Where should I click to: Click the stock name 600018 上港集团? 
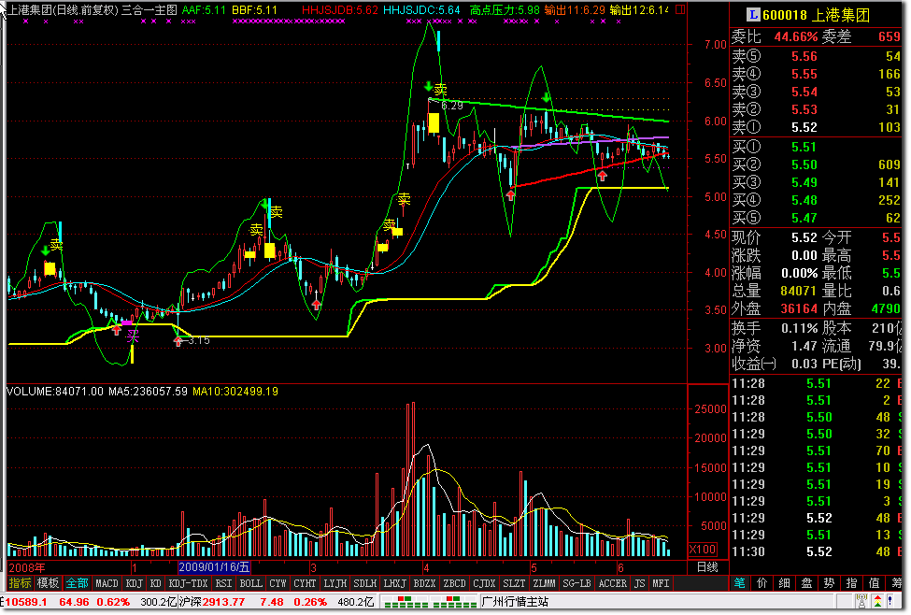pyautogui.click(x=816, y=15)
